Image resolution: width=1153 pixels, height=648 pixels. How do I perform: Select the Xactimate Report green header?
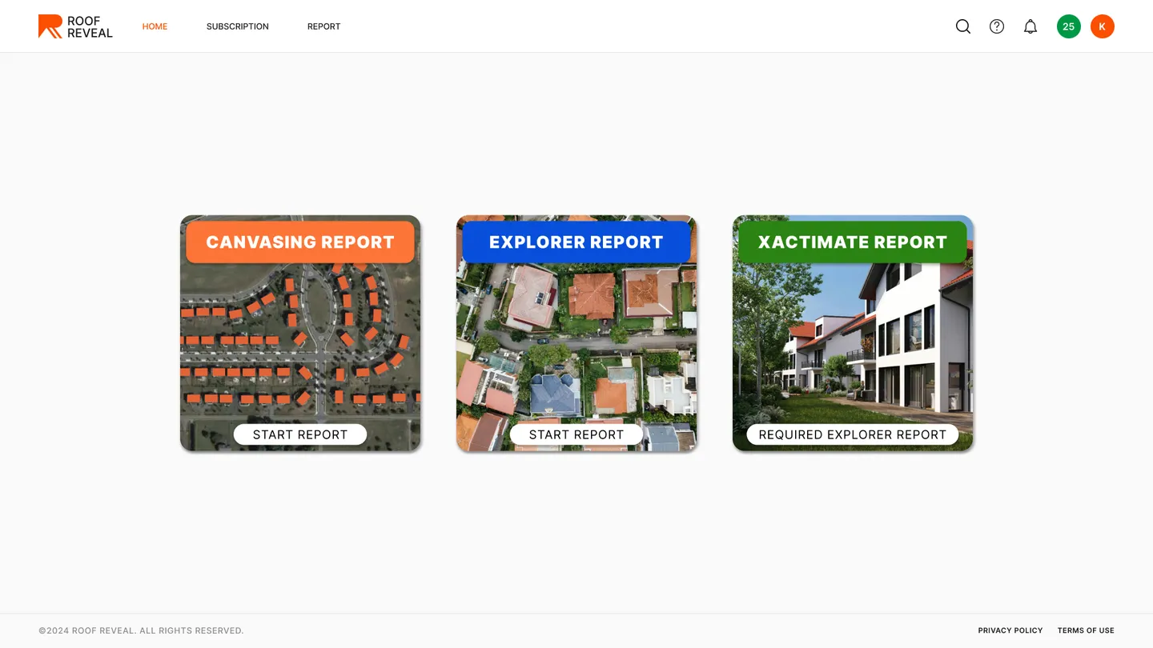tap(853, 242)
